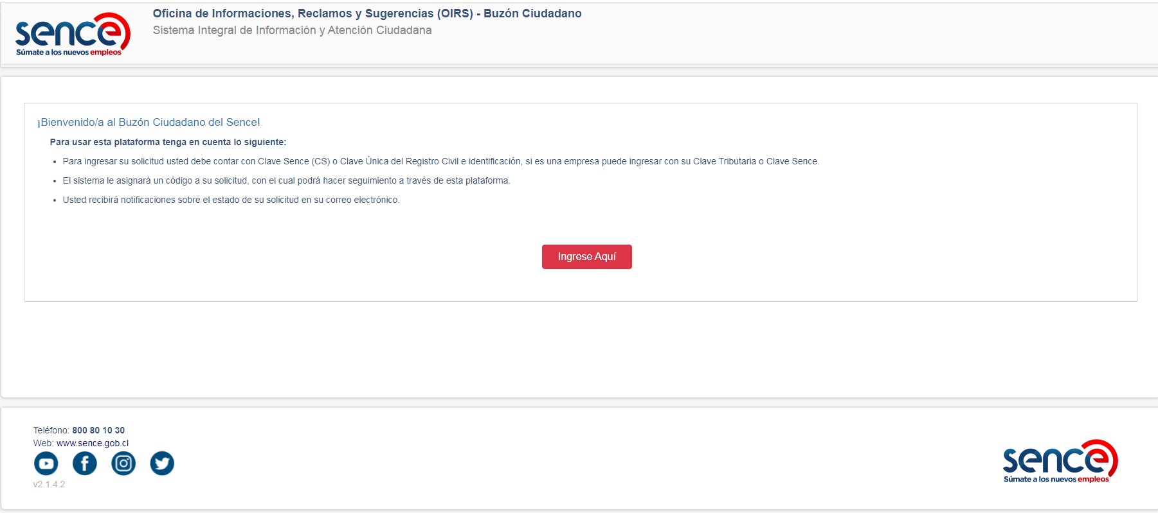
Task: Click the bullet about notificaciones por correo electrónico
Action: pos(231,200)
